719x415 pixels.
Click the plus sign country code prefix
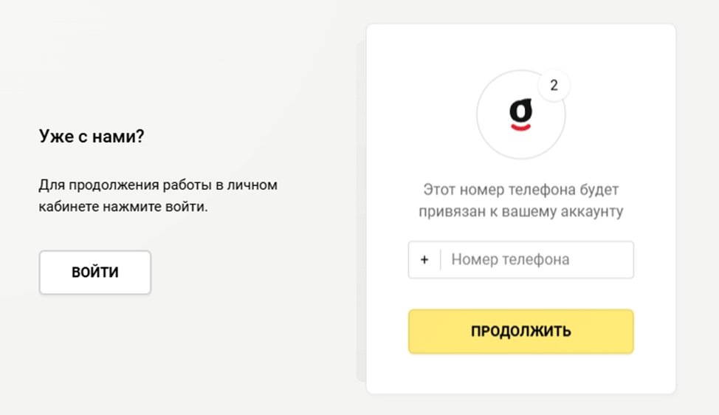[424, 260]
